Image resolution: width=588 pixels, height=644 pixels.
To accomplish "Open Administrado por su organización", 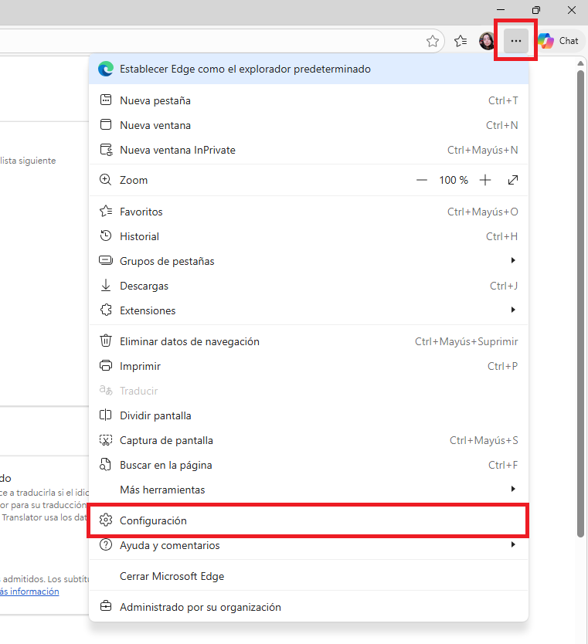I will tap(308, 607).
